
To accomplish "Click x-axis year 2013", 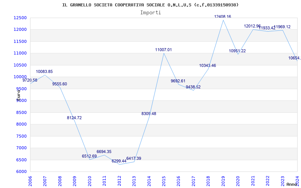I will click(x=134, y=181).
